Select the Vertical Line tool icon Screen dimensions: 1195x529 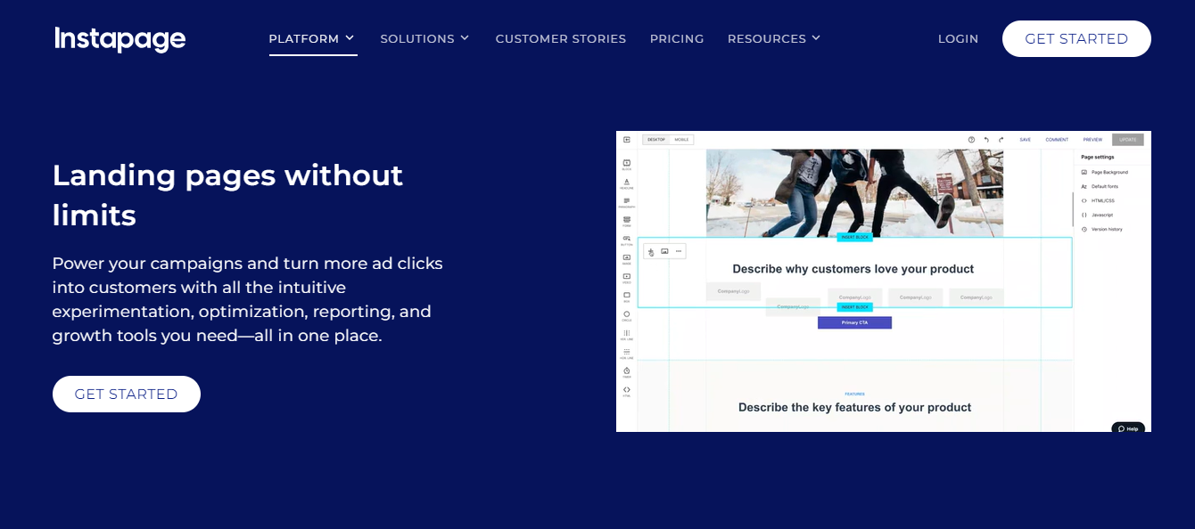pyautogui.click(x=627, y=335)
